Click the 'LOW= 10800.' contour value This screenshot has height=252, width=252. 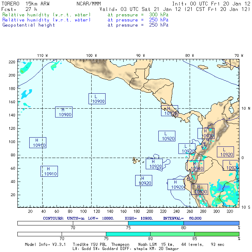[101, 218]
